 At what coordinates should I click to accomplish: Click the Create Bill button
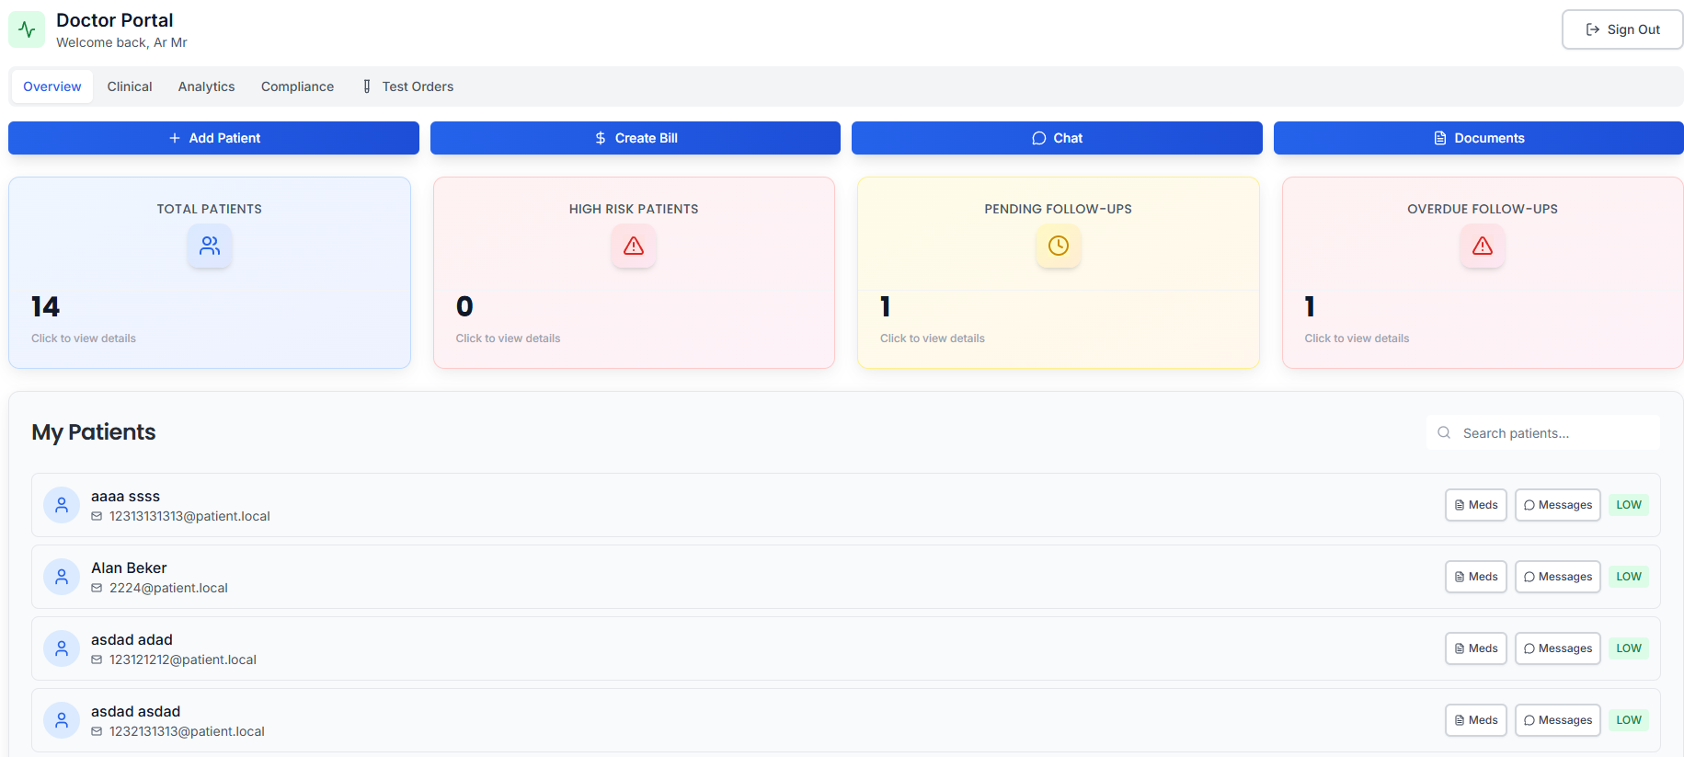click(635, 138)
